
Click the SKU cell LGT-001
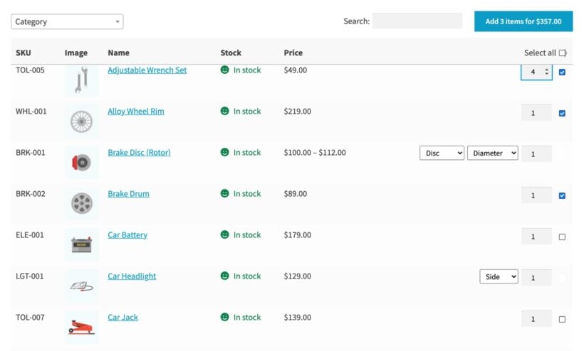coord(30,276)
